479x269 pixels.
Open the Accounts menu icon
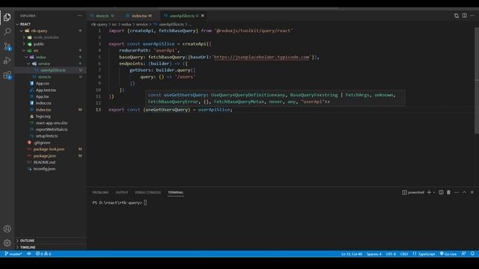tap(7, 229)
